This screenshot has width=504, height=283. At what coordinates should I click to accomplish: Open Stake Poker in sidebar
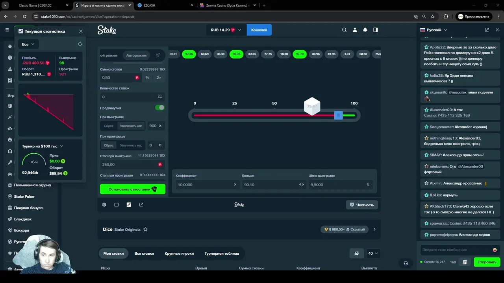[24, 197]
